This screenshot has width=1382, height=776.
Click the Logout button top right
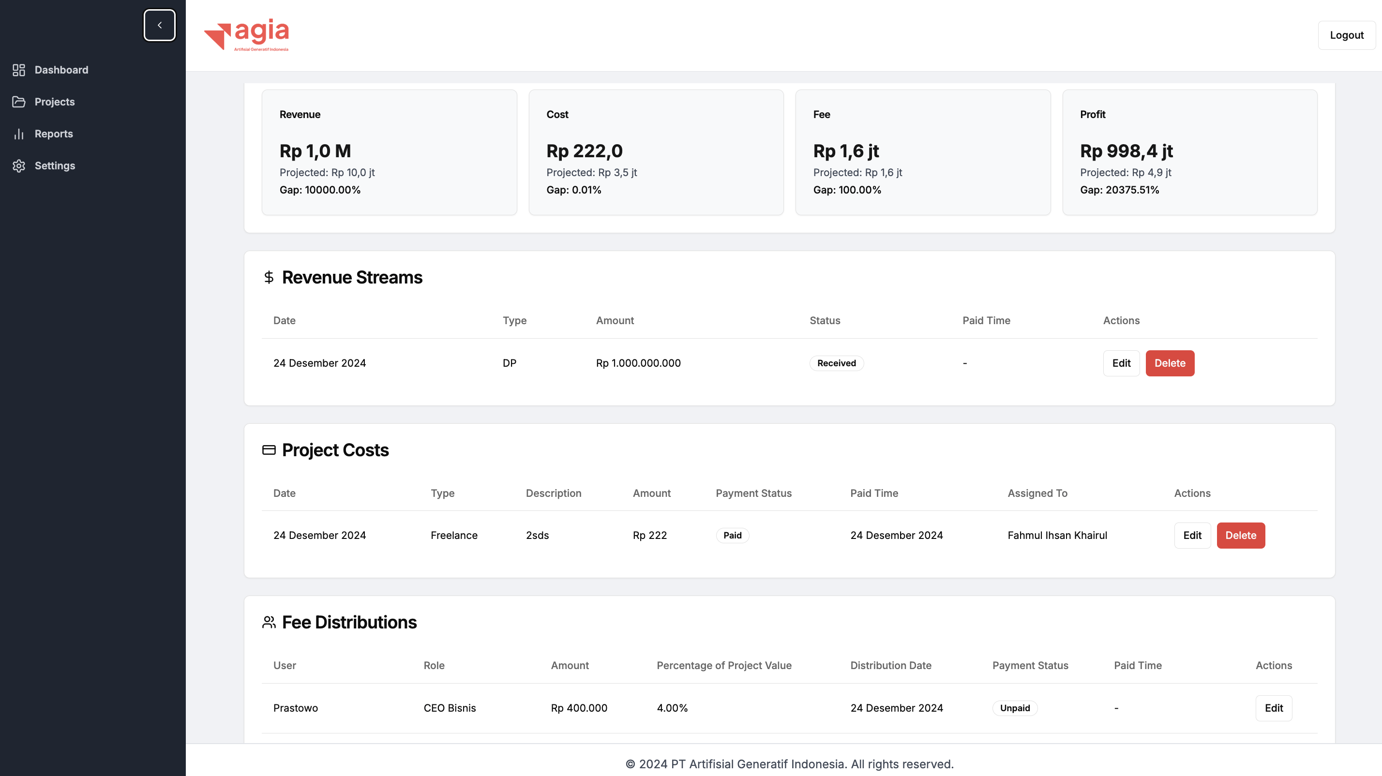1346,35
